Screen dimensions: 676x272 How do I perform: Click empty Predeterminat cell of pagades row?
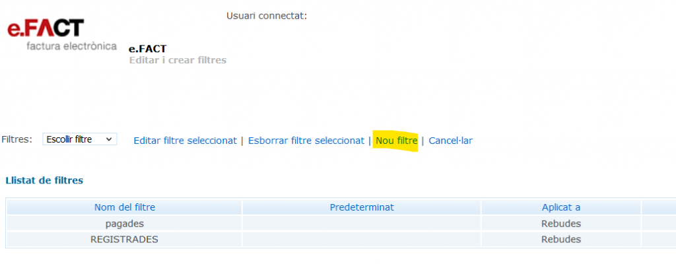[x=362, y=223]
